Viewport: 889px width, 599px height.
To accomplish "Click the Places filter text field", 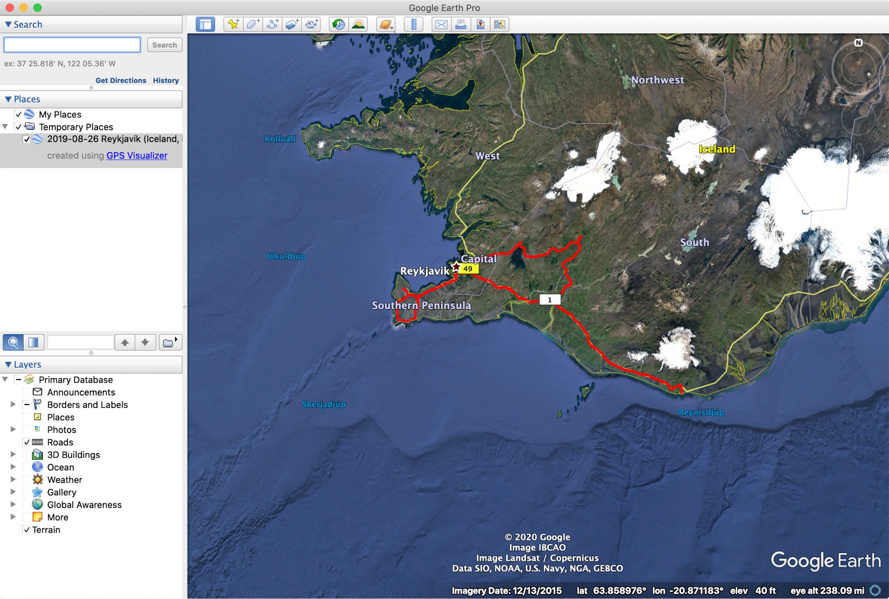I will [x=80, y=342].
